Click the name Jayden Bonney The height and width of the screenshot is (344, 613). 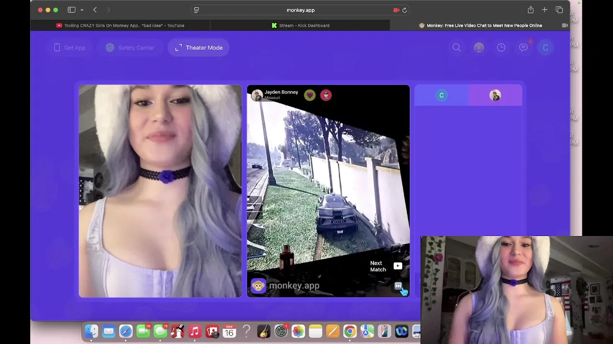point(281,92)
